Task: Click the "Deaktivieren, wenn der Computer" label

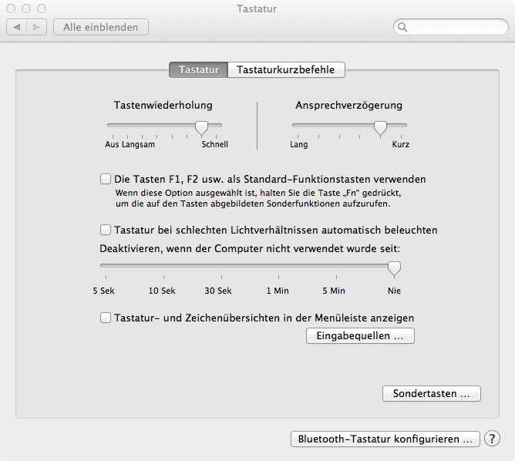Action: point(250,248)
